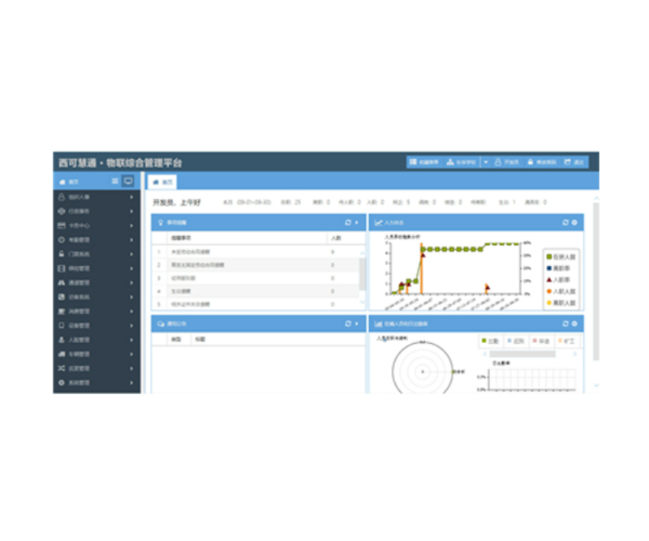Viewport: 649px width, 541px height.
Task: Refresh the line-chart panel using its refresh icon
Action: pos(565,223)
